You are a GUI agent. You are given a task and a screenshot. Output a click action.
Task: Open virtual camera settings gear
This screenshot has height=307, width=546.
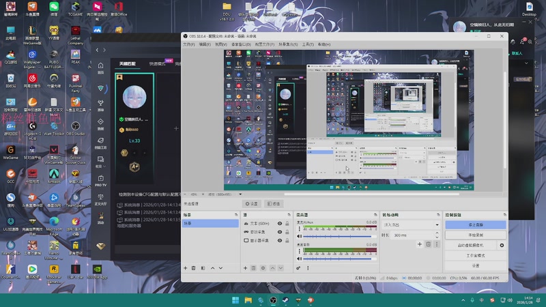(502, 246)
